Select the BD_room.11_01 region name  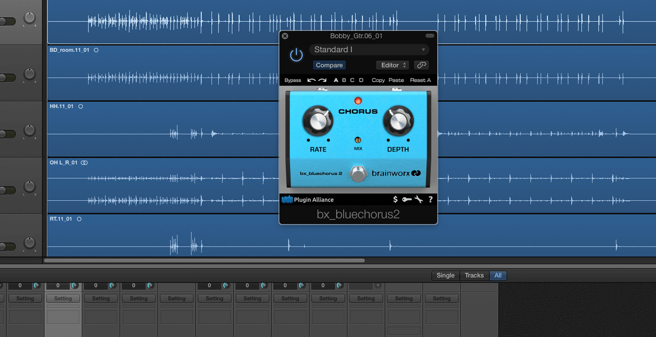70,50
